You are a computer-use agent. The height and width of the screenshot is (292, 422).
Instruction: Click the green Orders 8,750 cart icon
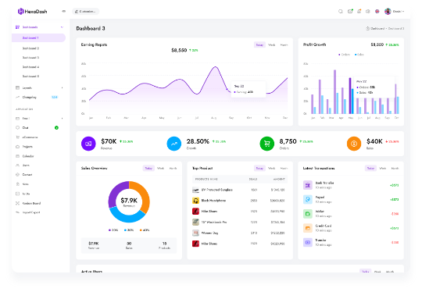266,144
